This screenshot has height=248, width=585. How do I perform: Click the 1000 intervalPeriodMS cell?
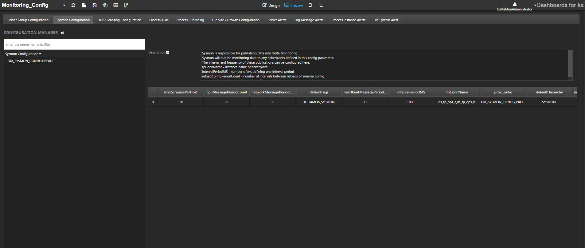(411, 102)
